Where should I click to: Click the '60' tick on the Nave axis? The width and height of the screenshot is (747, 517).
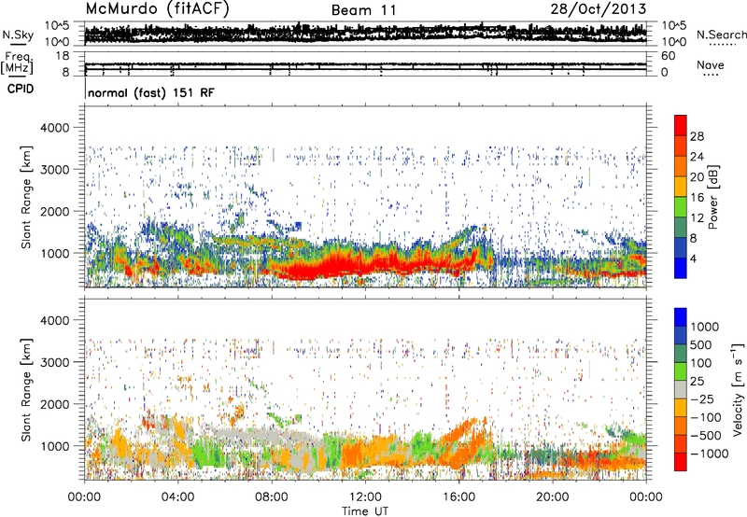[x=668, y=56]
